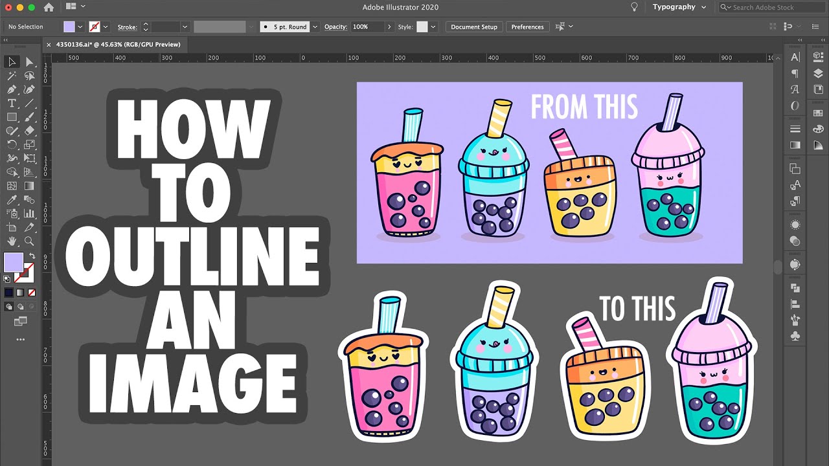Open control bar stroke color dropdown
Image resolution: width=829 pixels, height=466 pixels.
[106, 27]
